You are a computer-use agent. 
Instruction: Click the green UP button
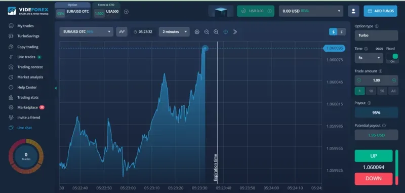tap(374, 156)
